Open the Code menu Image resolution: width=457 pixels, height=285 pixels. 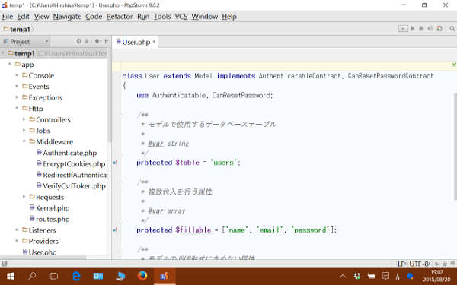pos(94,17)
